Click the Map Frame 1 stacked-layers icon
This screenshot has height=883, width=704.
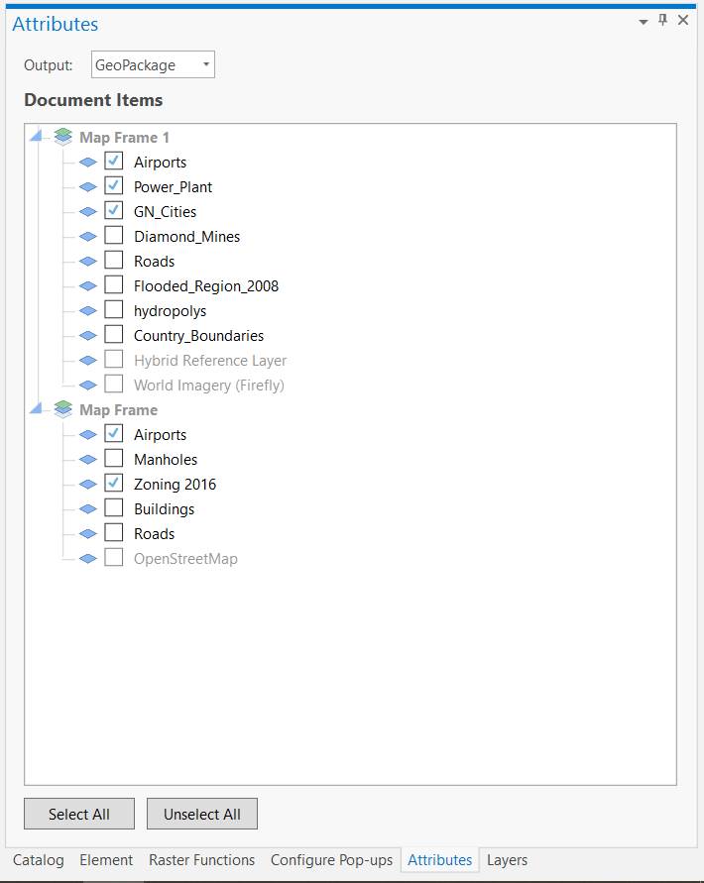point(63,137)
